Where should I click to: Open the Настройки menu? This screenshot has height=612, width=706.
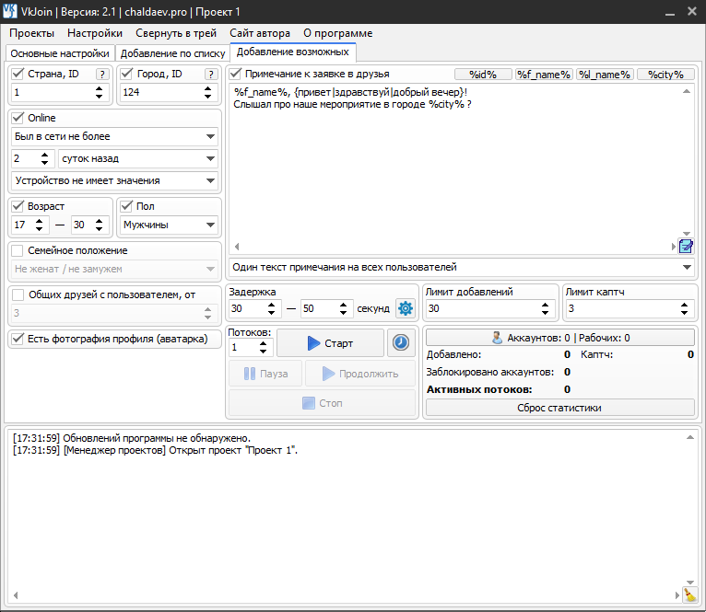pyautogui.click(x=94, y=33)
